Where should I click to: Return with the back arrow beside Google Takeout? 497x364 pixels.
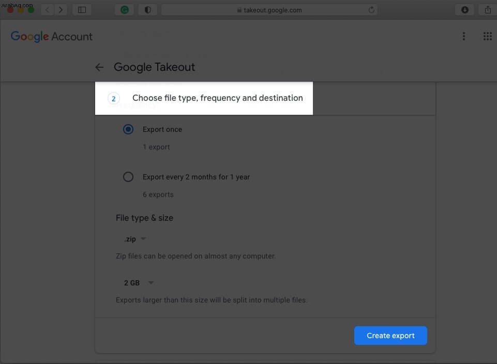(x=99, y=67)
